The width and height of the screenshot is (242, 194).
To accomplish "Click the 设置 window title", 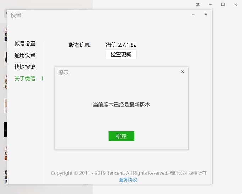I will (x=16, y=16).
